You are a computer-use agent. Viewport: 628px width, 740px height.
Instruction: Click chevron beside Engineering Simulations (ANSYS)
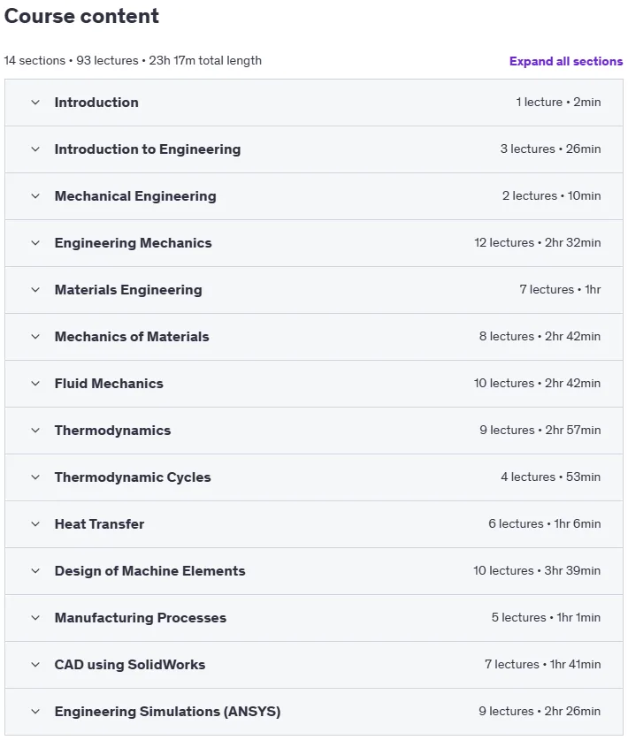point(35,712)
